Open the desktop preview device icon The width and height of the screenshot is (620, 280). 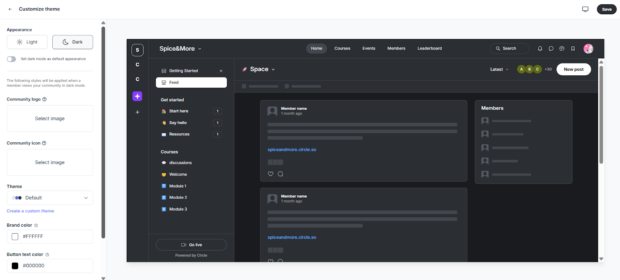click(x=585, y=9)
